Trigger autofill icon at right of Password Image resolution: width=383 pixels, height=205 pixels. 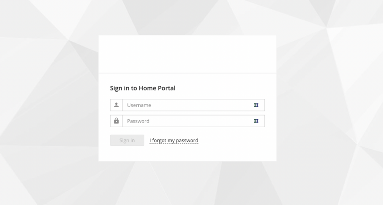[256, 121]
